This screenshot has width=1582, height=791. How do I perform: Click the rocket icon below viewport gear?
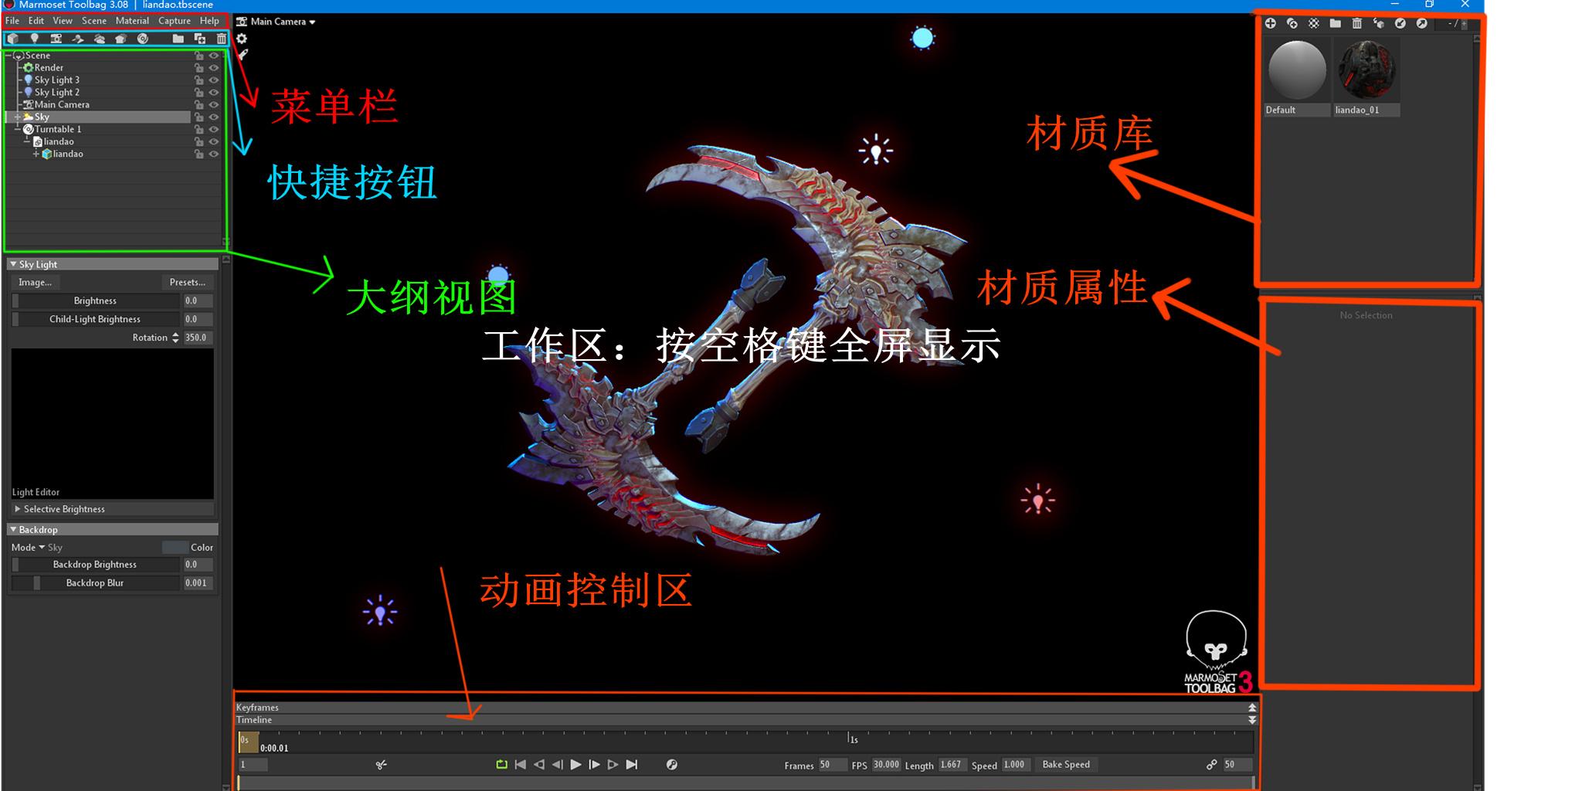point(243,54)
